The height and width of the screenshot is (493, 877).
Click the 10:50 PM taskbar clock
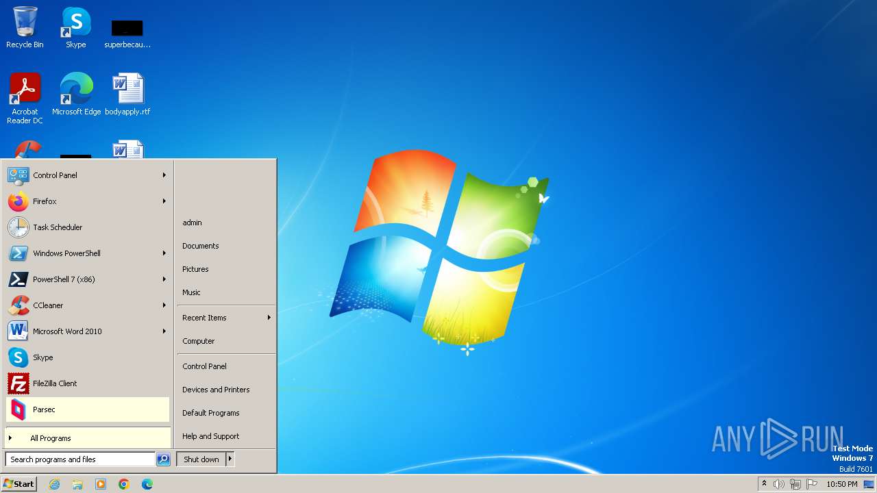point(842,484)
